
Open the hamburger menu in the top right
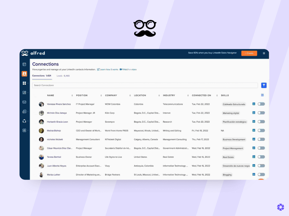pos(264,53)
